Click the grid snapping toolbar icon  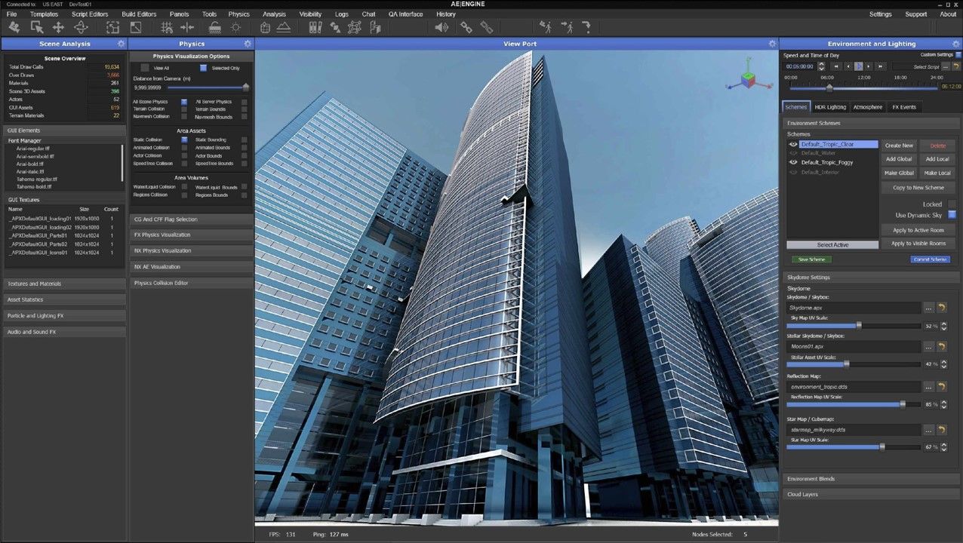click(x=168, y=27)
